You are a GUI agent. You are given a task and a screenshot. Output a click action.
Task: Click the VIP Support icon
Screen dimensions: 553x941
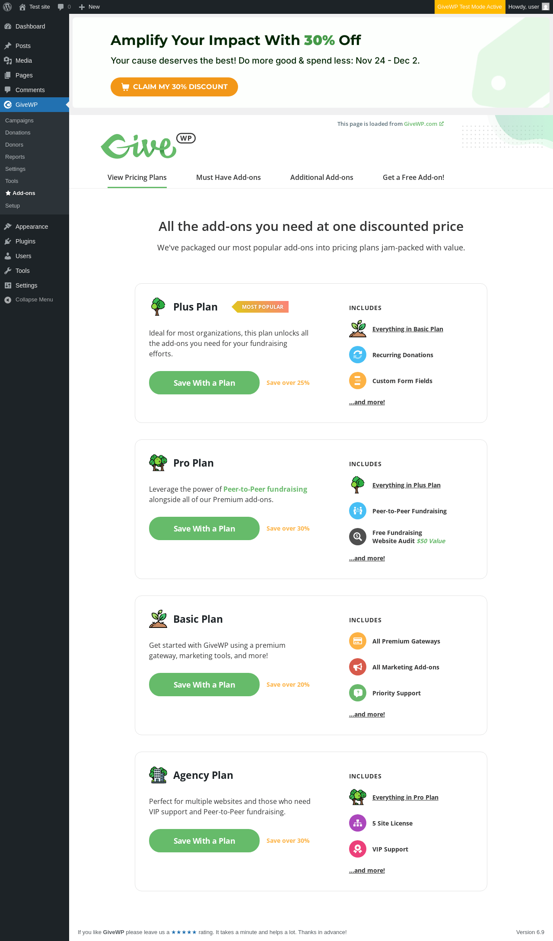coord(358,849)
